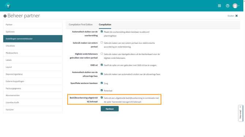
Task: Click the Opslaan button
Action: 110,109
